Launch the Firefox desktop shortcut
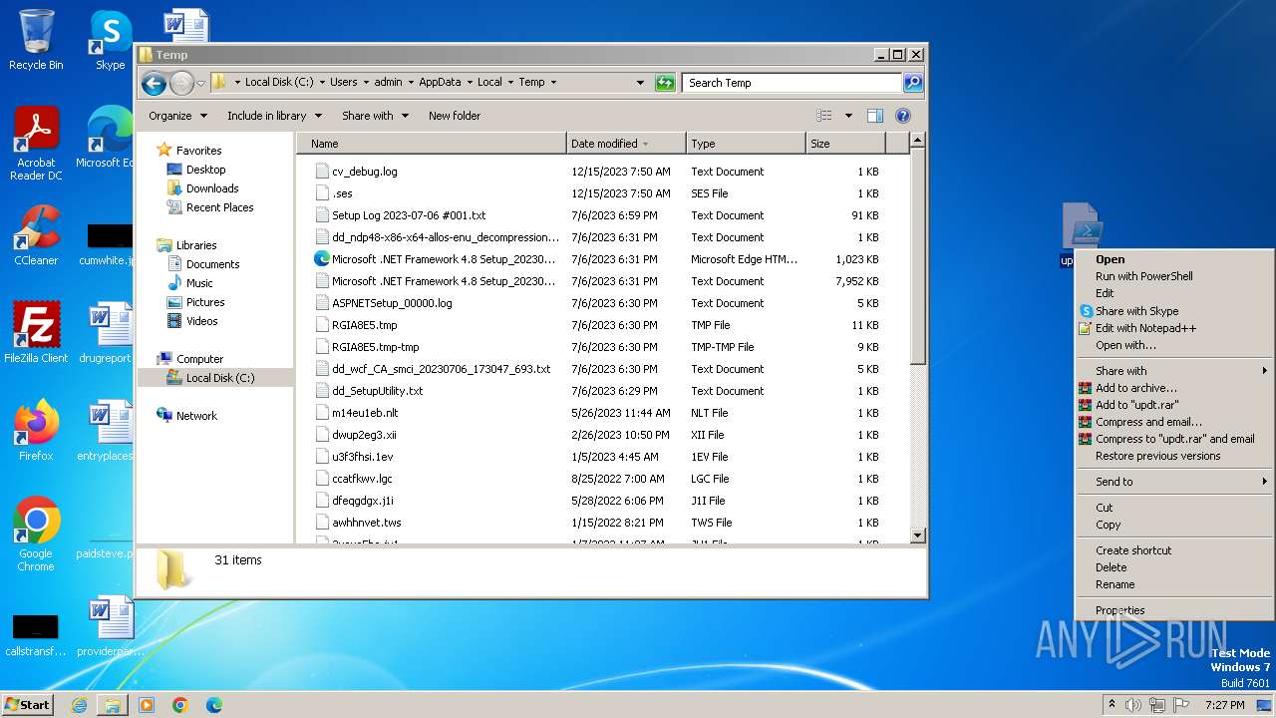The height and width of the screenshot is (718, 1276). tap(36, 430)
